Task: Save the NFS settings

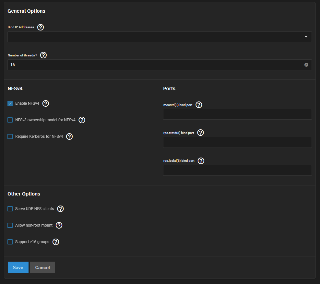Action: 18,267
